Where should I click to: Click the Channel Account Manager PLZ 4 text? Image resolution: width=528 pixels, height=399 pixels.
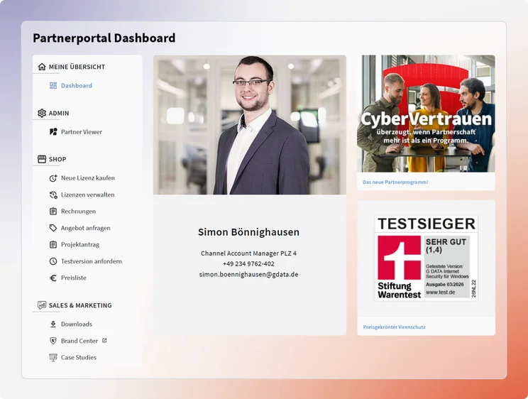[248, 253]
